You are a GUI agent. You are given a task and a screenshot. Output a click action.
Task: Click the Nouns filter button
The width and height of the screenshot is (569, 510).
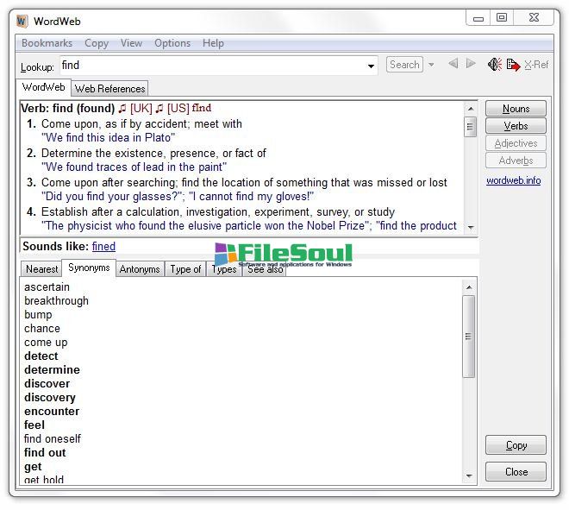[516, 109]
